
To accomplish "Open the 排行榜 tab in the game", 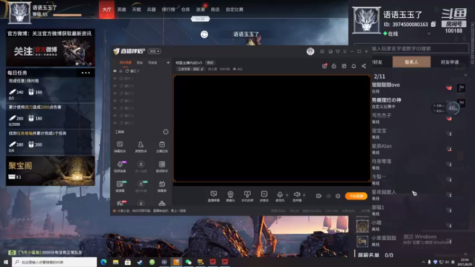I will (x=169, y=9).
